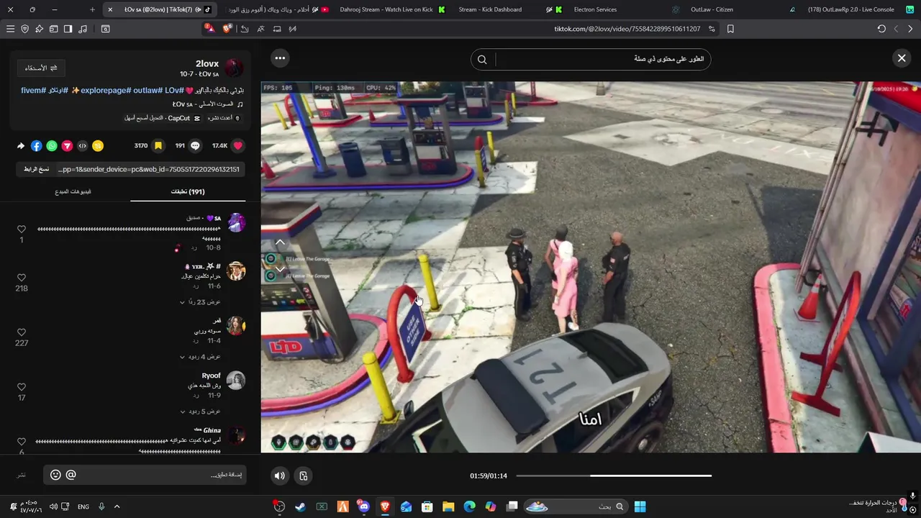Image resolution: width=921 pixels, height=518 pixels.
Task: Click the CapCut editing tag
Action: tap(163, 118)
